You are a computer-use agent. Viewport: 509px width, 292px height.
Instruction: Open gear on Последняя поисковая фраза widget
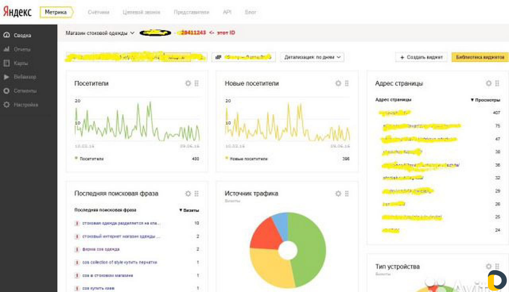(188, 194)
